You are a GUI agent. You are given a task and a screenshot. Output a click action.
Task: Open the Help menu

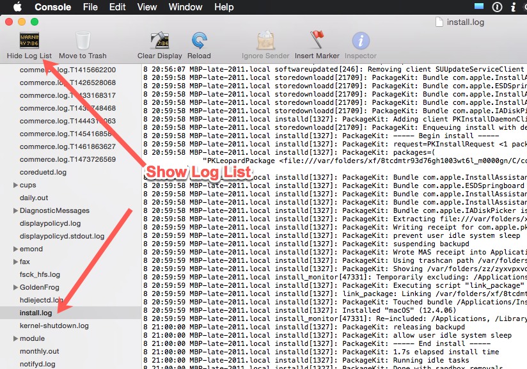[224, 7]
